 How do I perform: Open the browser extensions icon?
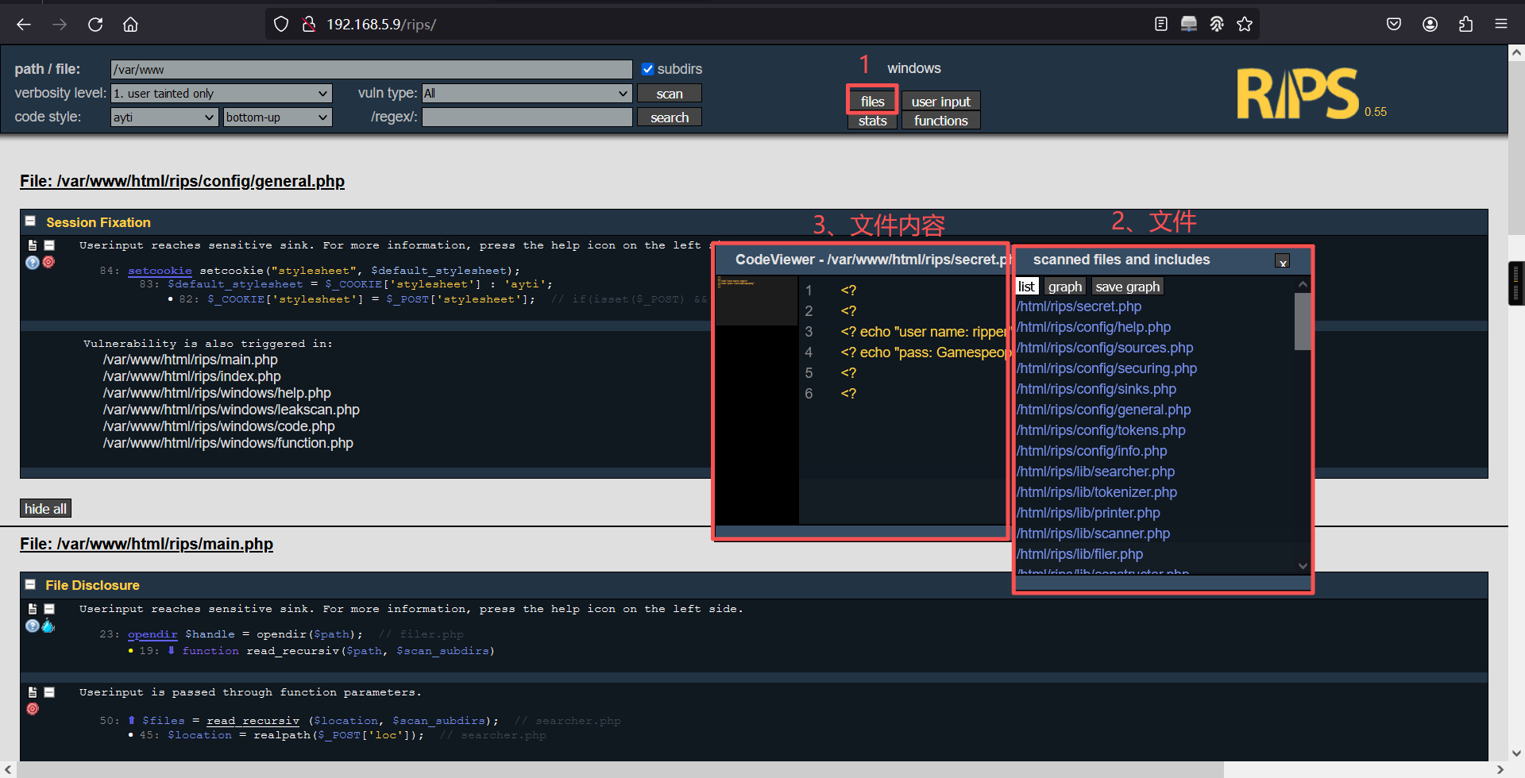tap(1465, 24)
